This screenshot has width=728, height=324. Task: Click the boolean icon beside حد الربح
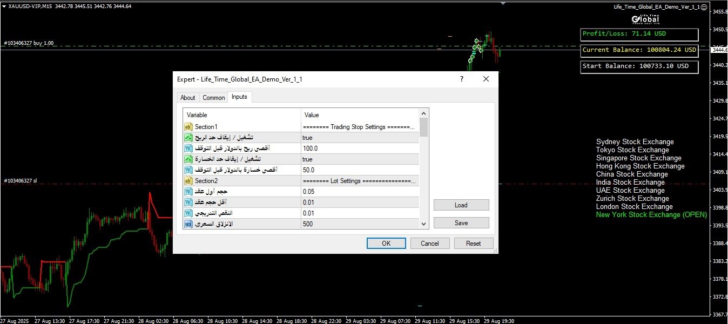click(188, 138)
